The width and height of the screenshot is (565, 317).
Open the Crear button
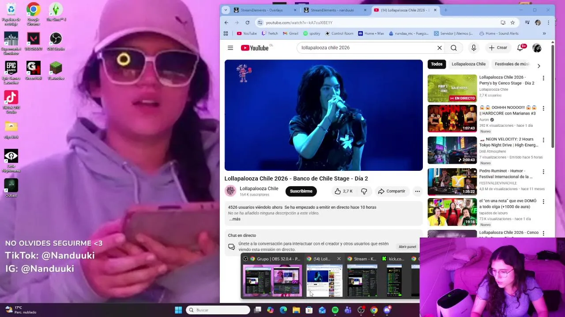point(498,48)
